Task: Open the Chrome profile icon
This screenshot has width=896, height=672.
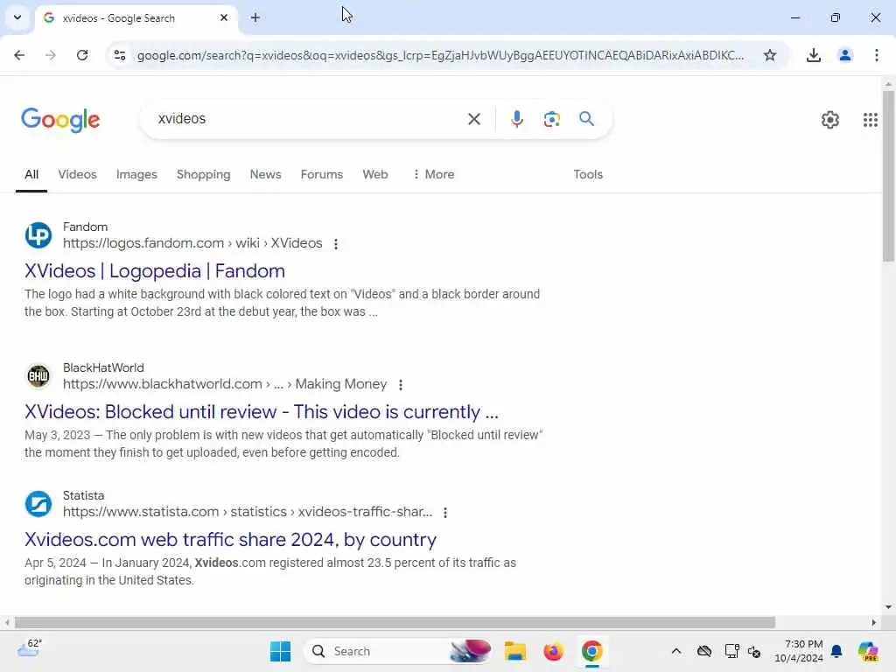Action: coord(844,55)
